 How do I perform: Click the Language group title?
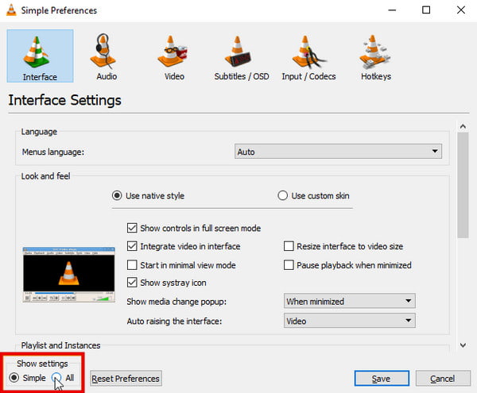39,132
